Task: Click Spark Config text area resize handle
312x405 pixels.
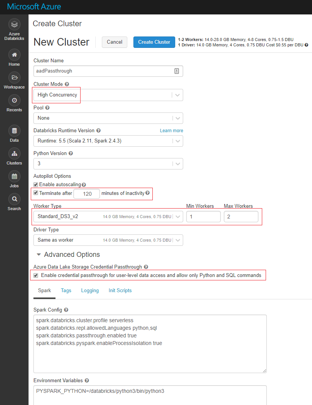Action: click(x=264, y=371)
